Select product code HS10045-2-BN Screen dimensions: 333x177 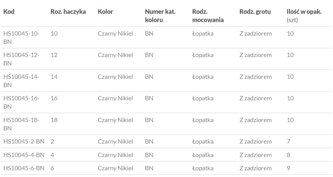point(24,141)
